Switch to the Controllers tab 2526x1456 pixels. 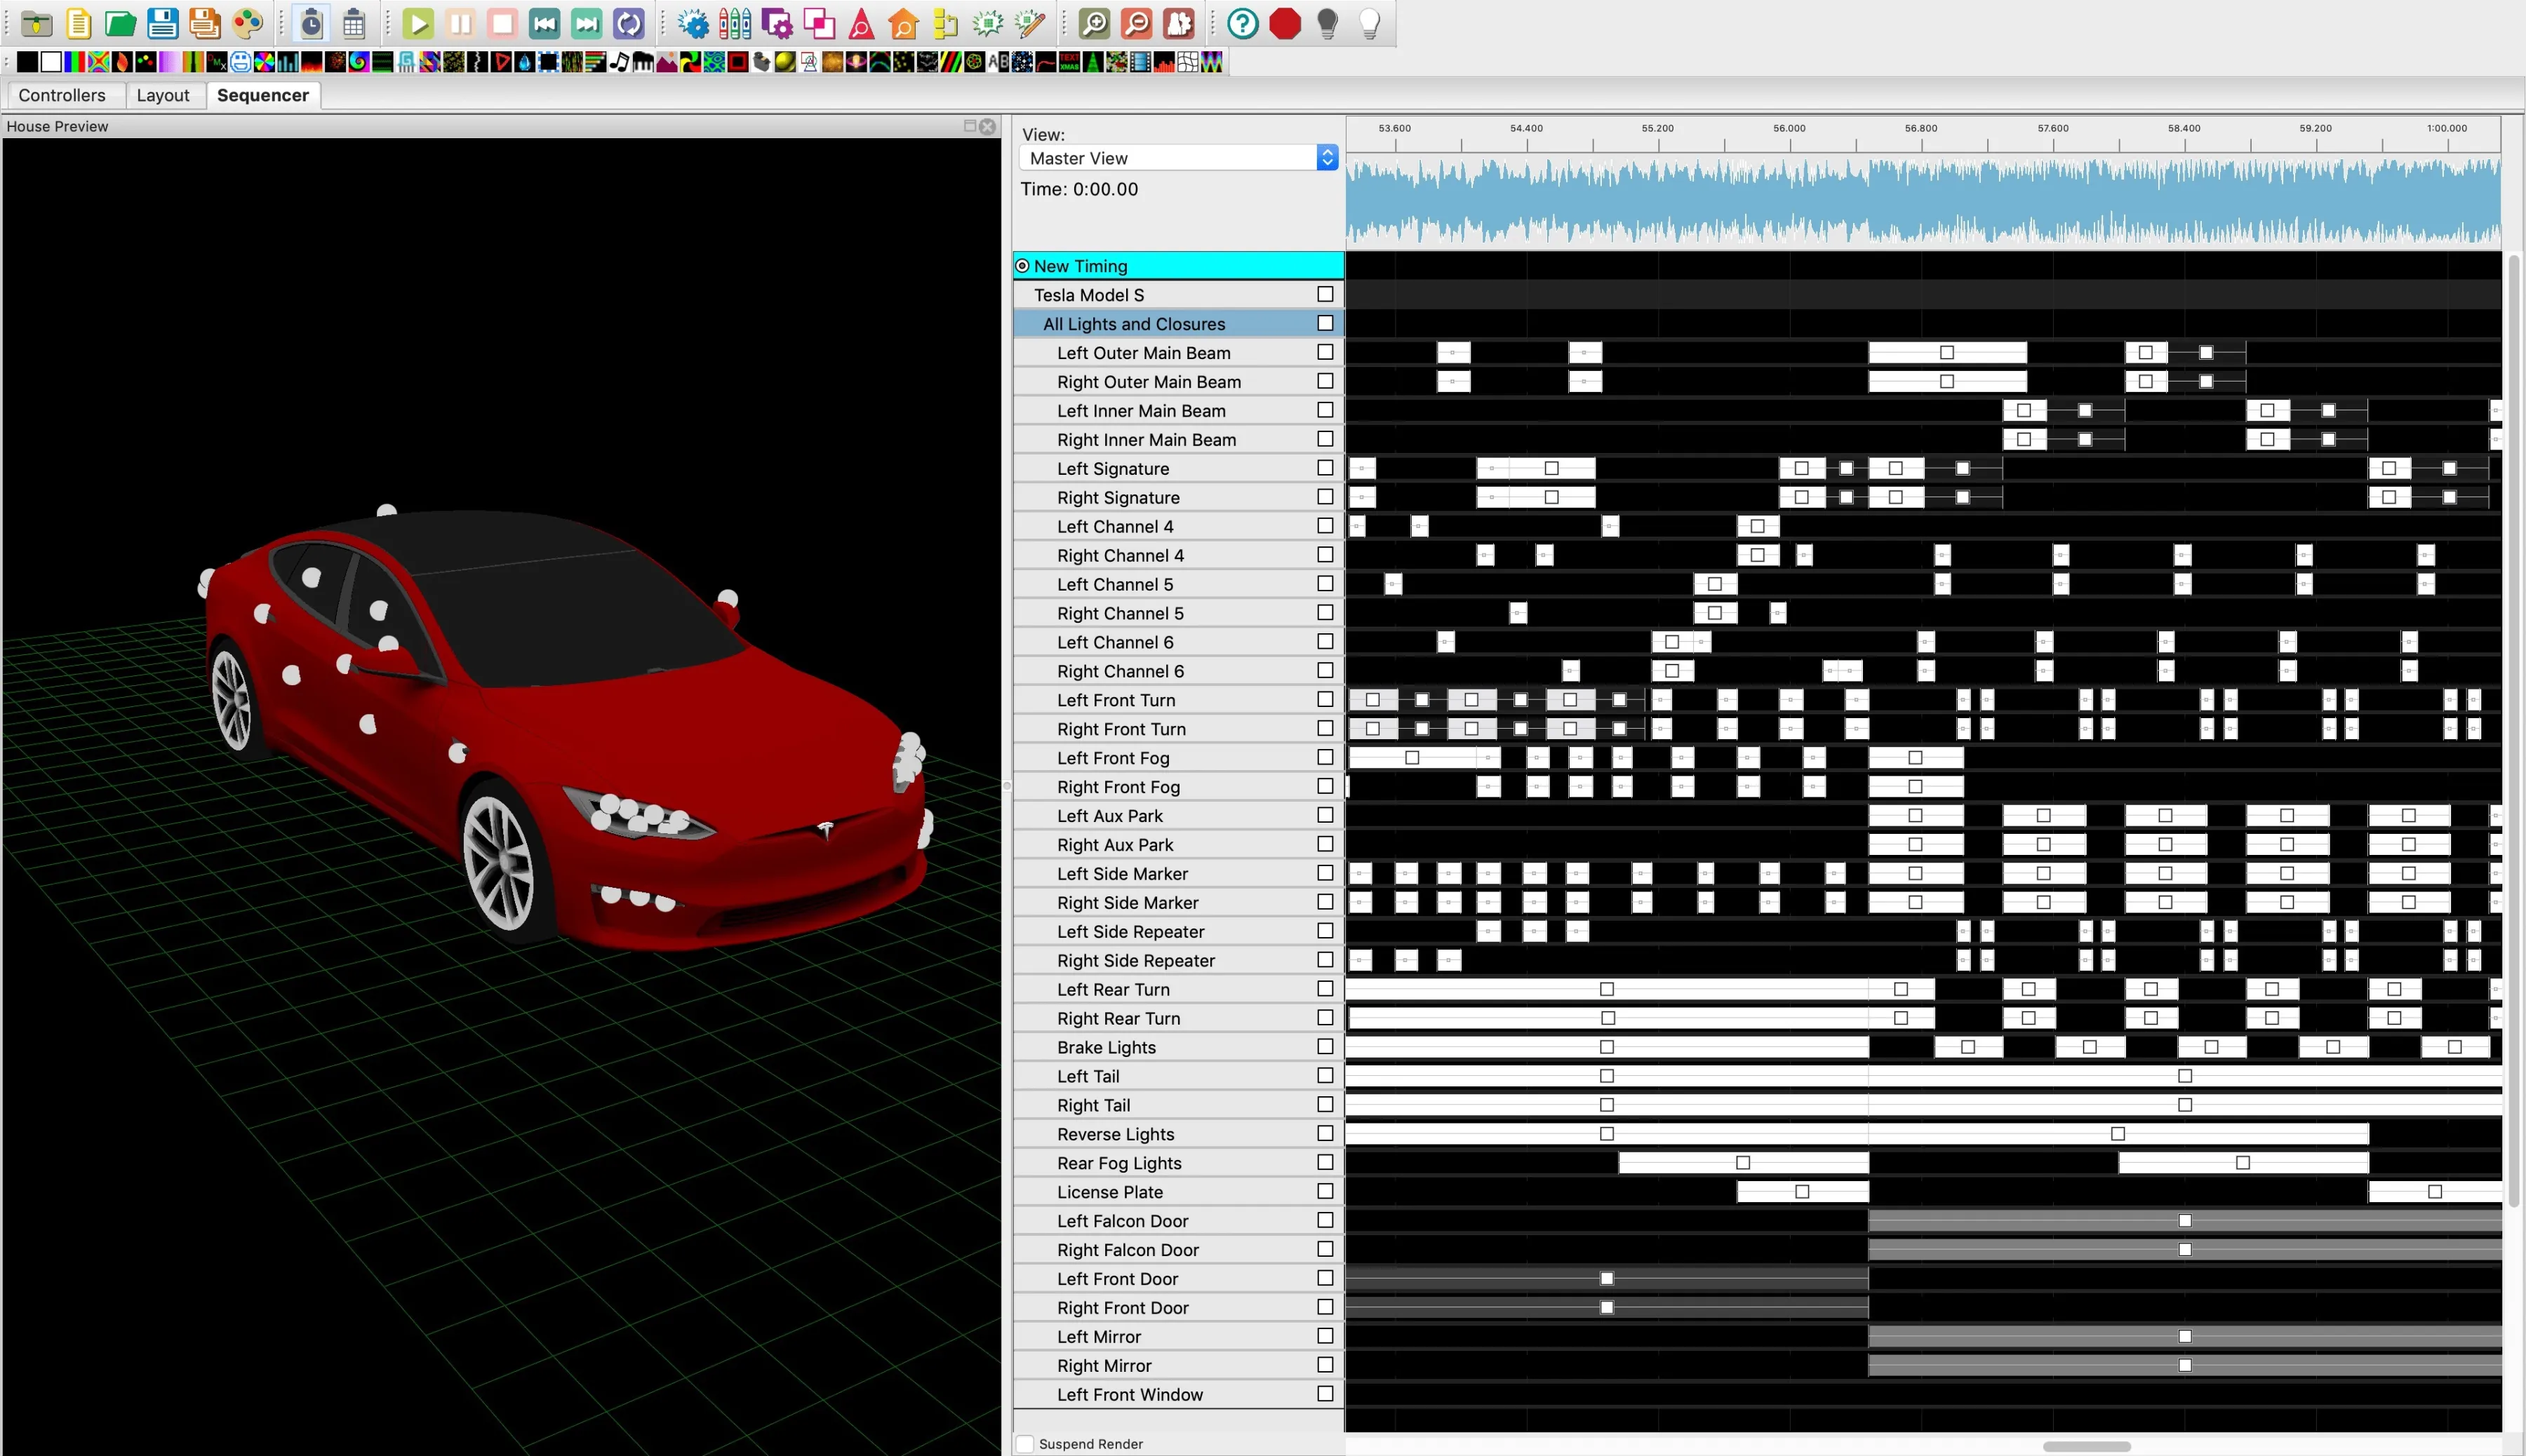(x=62, y=95)
